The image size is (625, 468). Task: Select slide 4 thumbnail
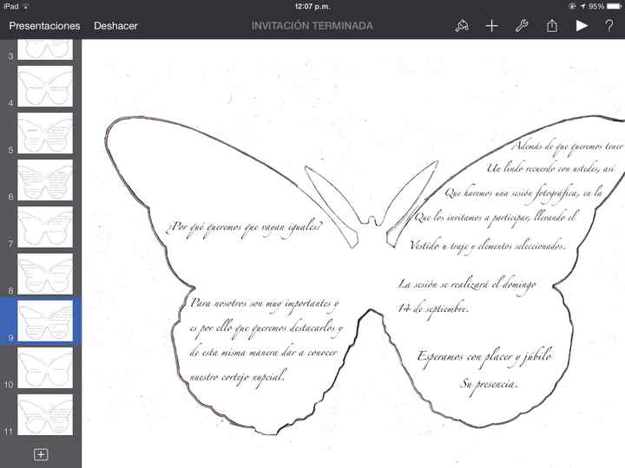[x=45, y=87]
